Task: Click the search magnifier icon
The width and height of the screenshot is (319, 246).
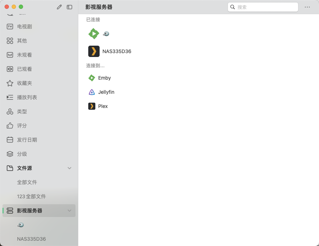Action: click(233, 7)
